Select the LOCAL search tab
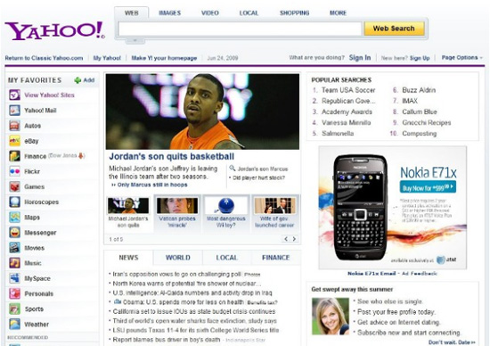Image resolution: width=490 pixels, height=346 pixels. [x=249, y=12]
